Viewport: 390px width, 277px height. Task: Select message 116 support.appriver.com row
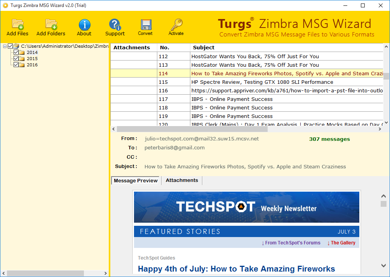(x=247, y=90)
